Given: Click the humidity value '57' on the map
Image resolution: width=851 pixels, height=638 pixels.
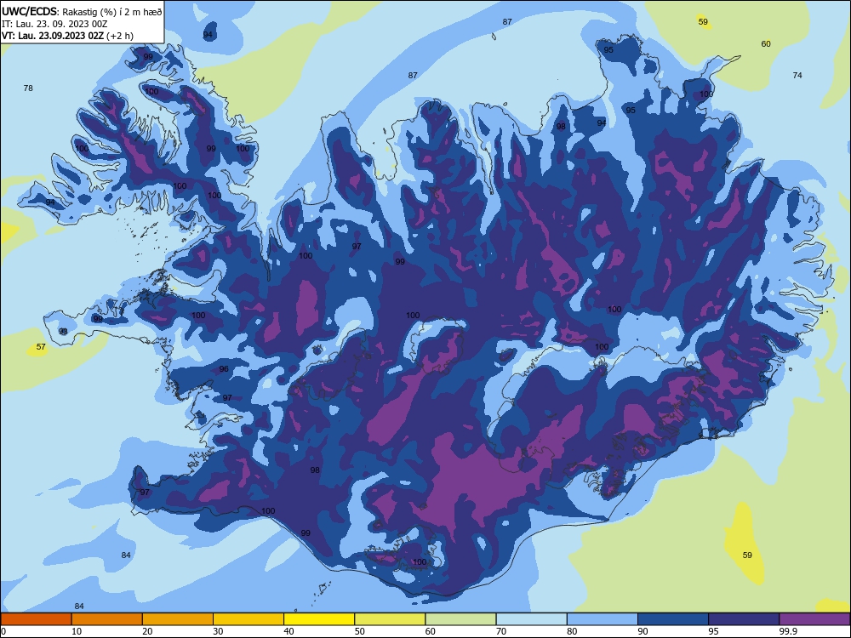Looking at the screenshot, I should tap(41, 347).
